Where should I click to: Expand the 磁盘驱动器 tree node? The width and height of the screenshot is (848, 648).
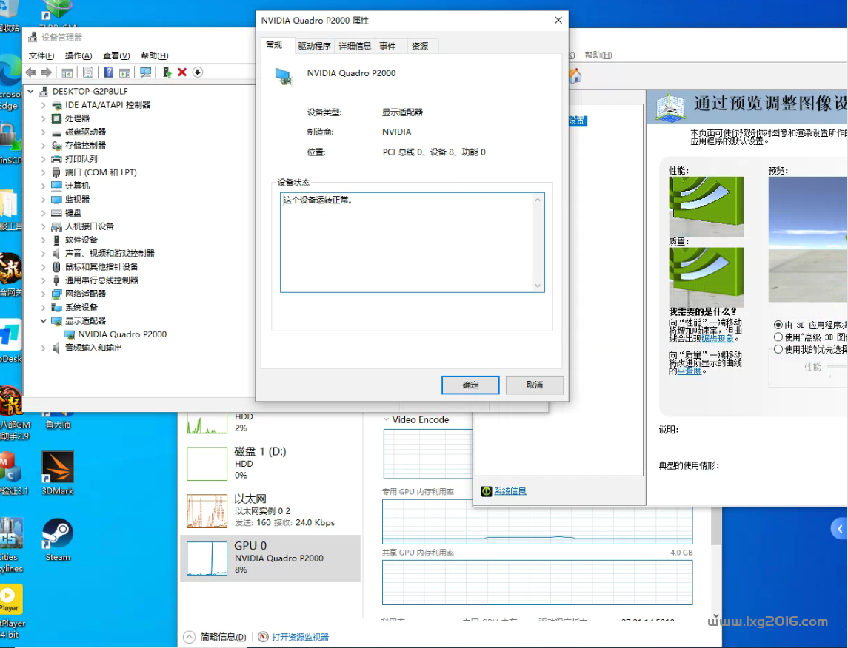click(43, 132)
